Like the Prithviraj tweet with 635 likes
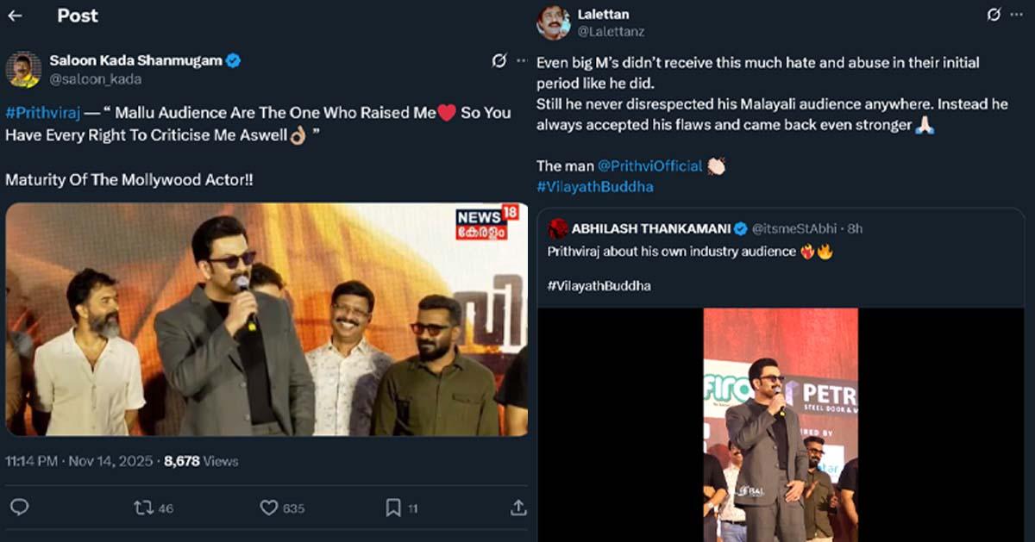1035x542 pixels. [269, 508]
